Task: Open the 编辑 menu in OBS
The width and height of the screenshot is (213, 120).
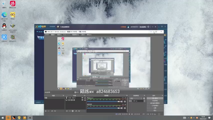Action: [x=53, y=35]
